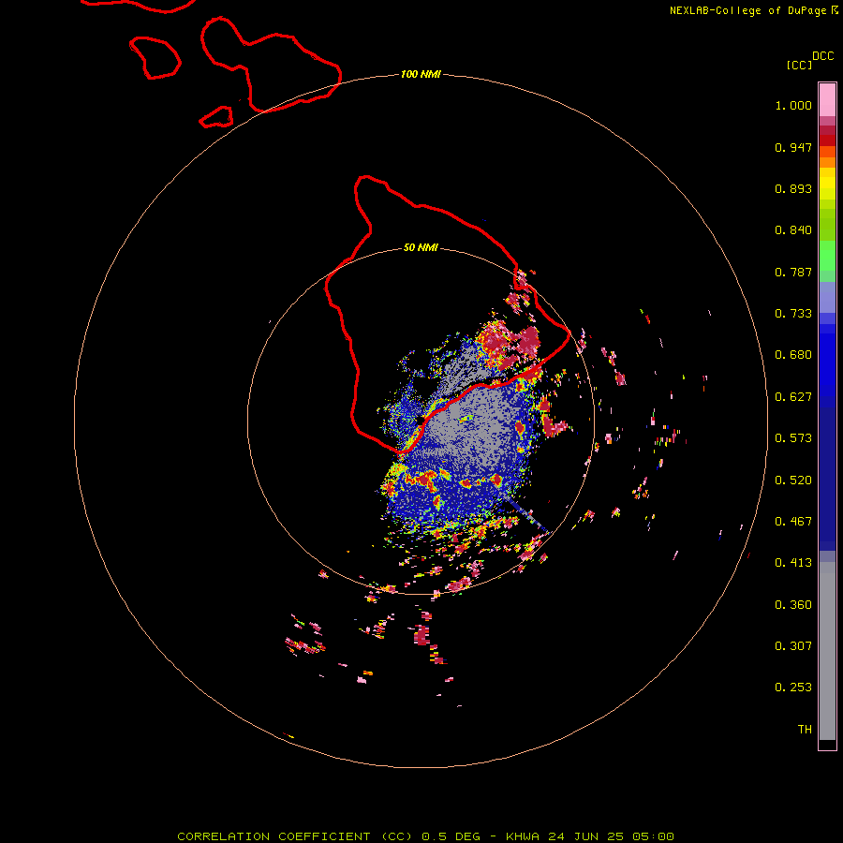Click the 0.893 color scale value
The height and width of the screenshot is (843, 843).
click(x=793, y=188)
